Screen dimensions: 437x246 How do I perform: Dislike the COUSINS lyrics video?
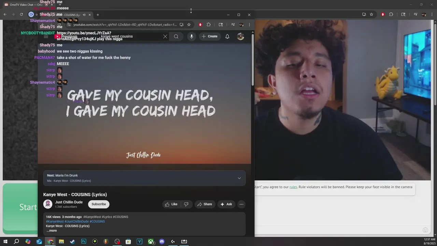coord(186,204)
